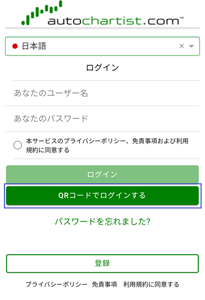
Task: Click the red circle Japan flag icon
Action: pyautogui.click(x=15, y=46)
